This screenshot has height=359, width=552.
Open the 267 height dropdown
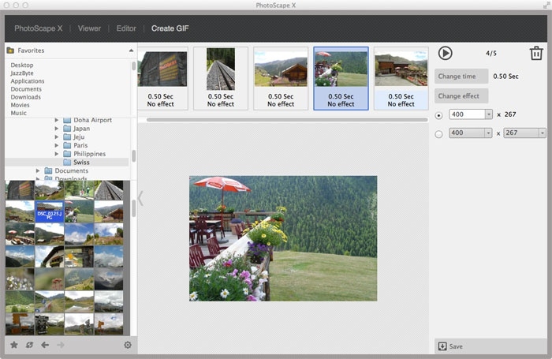pos(542,133)
